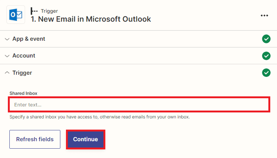277x158 pixels.
Task: Click the green checkmark for the Trigger section
Action: click(266, 72)
